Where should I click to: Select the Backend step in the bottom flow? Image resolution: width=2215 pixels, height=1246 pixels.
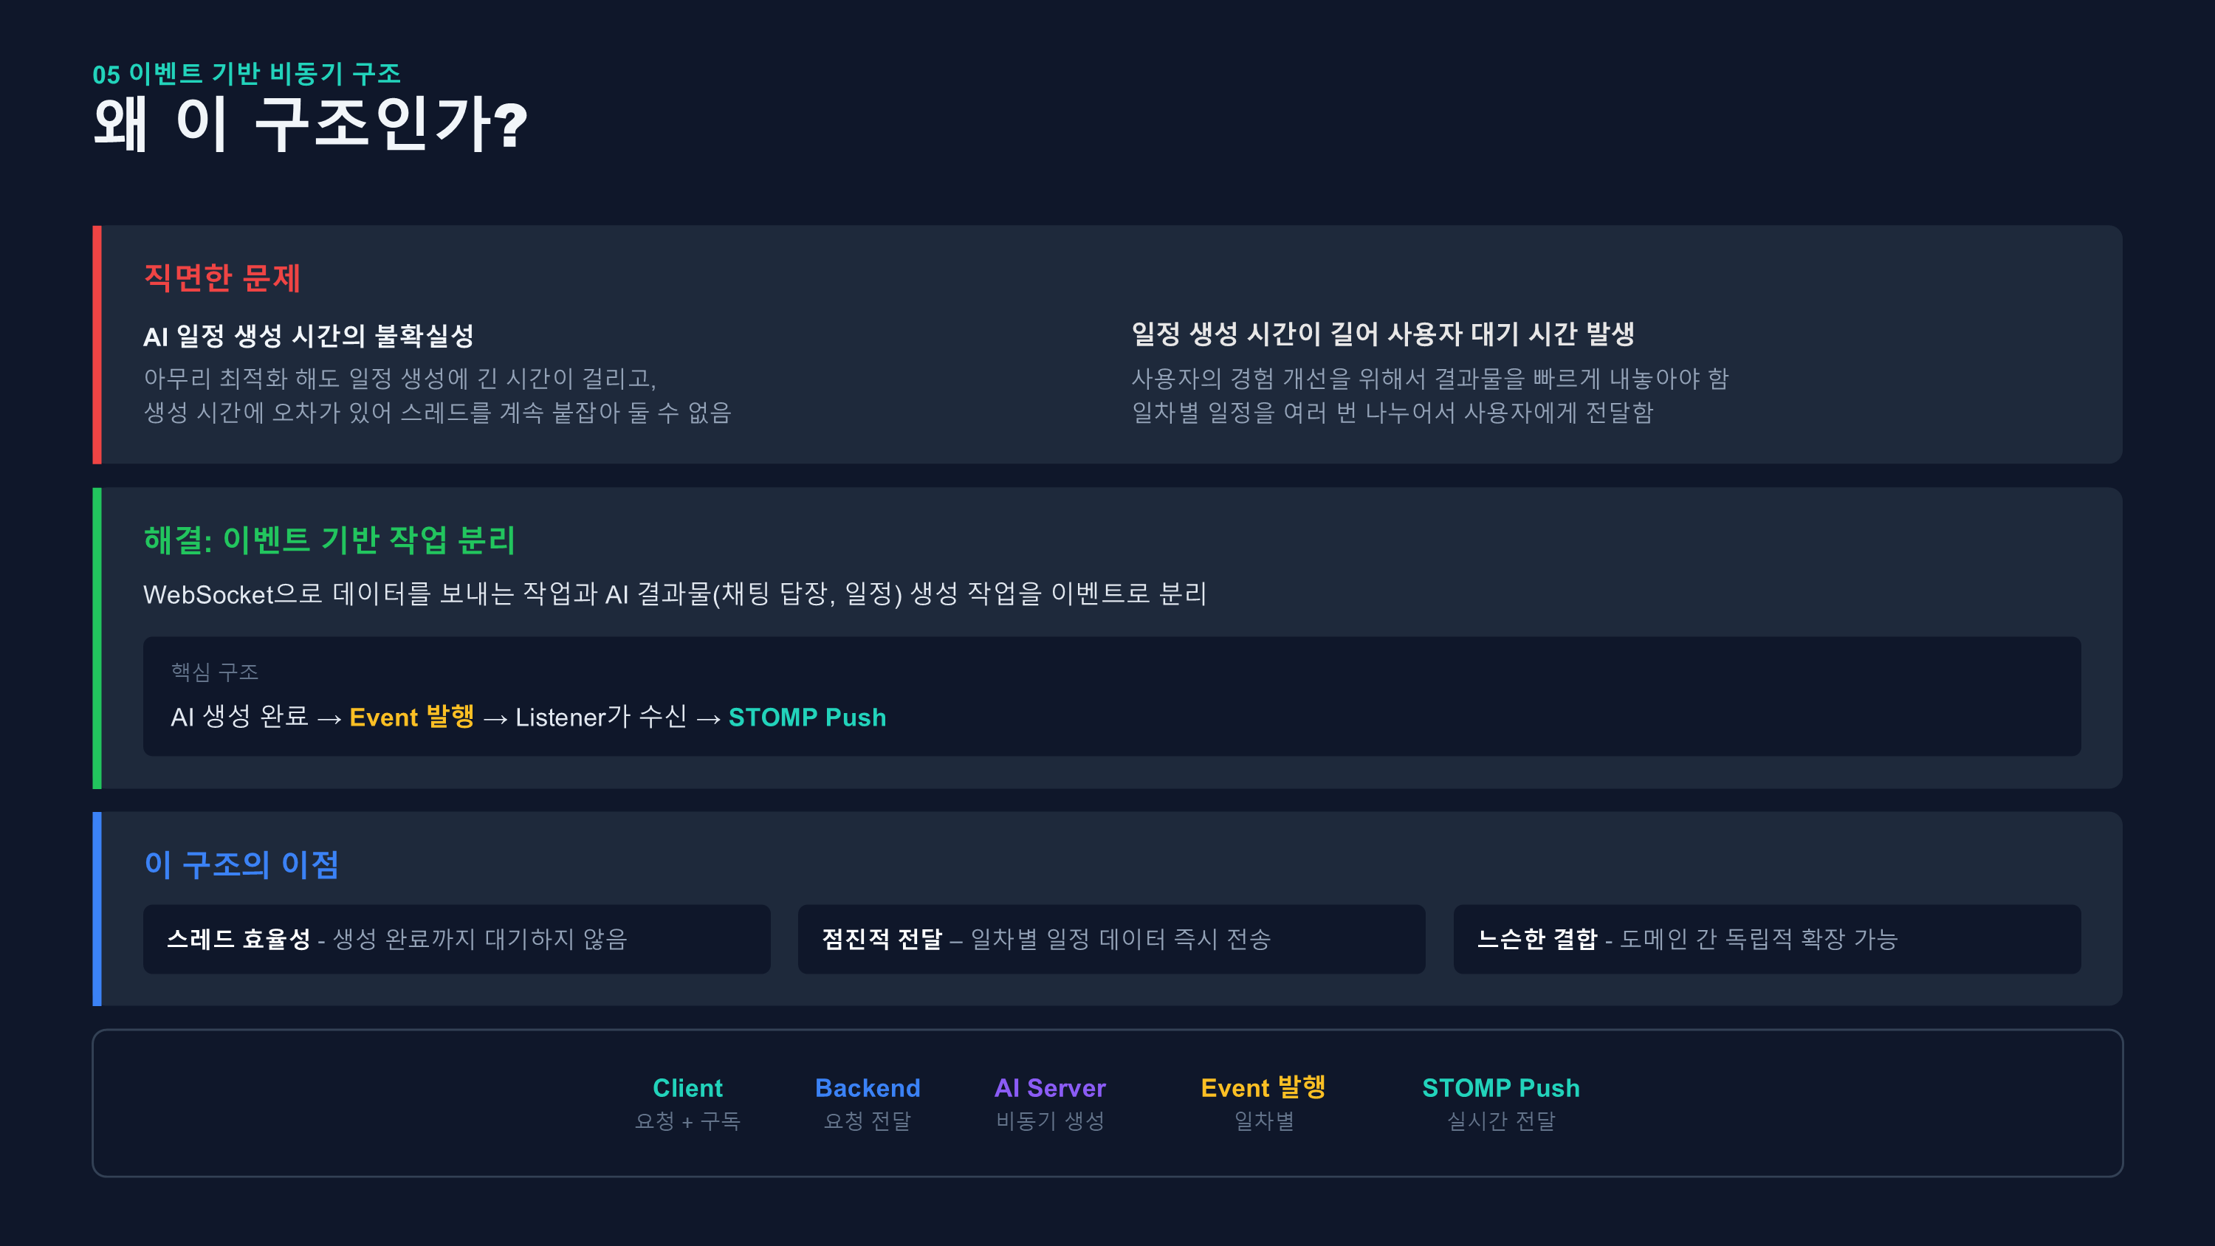click(x=867, y=1088)
